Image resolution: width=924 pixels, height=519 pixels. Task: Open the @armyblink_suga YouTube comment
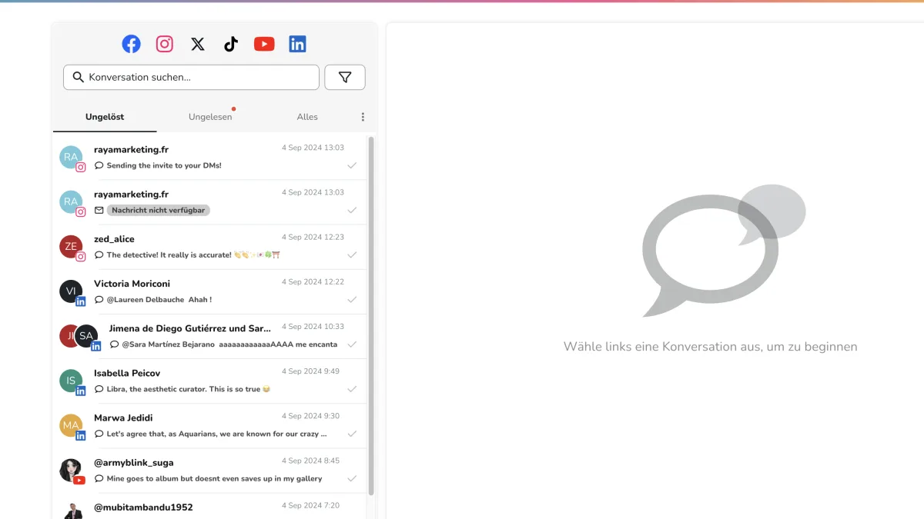(x=208, y=470)
